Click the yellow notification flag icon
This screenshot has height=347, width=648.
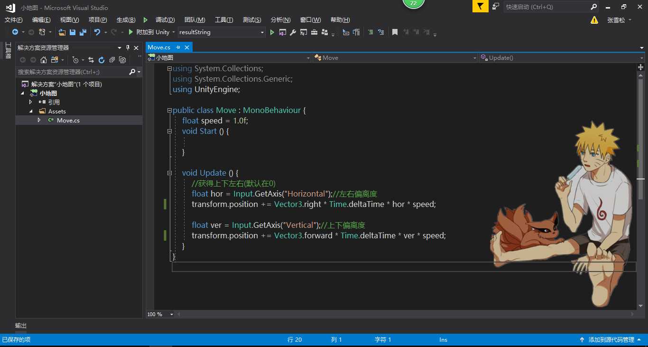point(480,7)
